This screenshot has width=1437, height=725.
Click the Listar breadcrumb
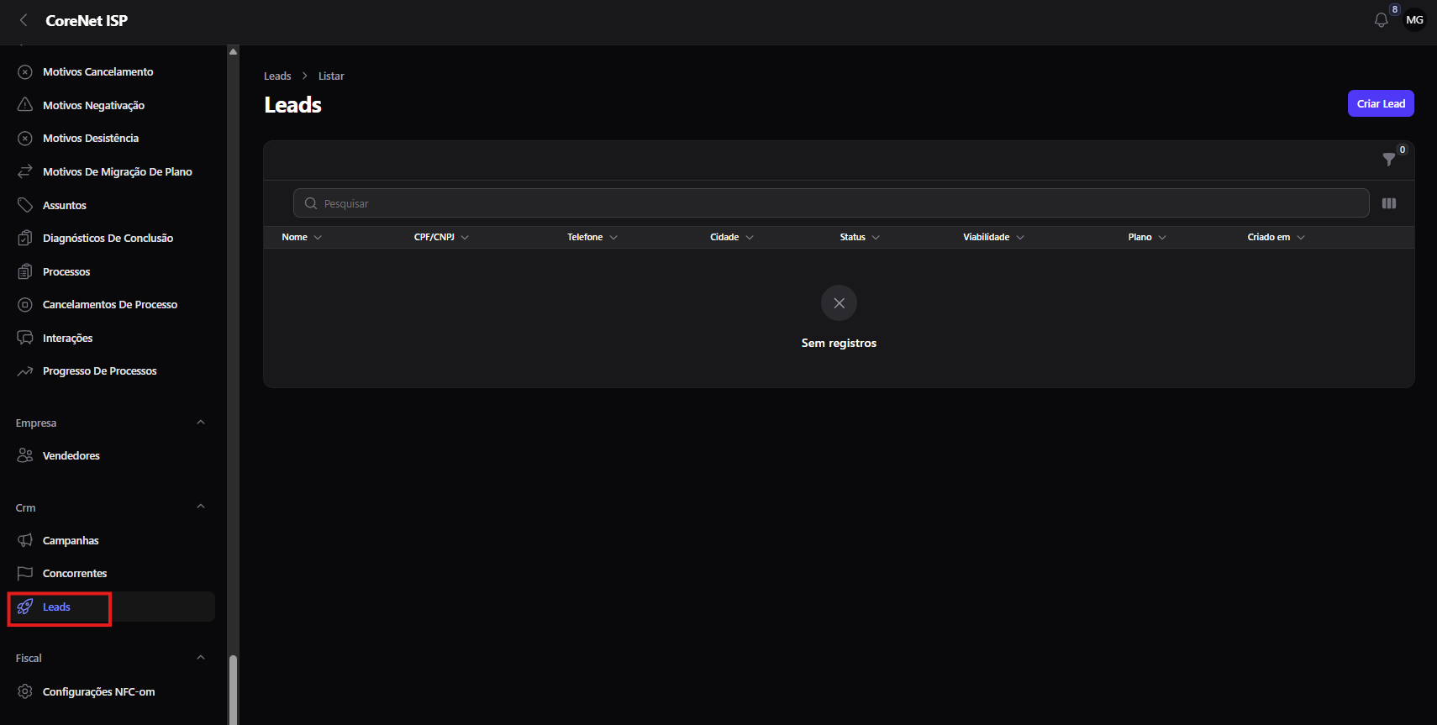(331, 76)
